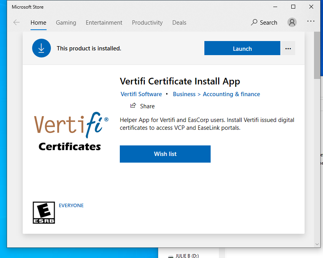Minimize the Microsoft Store window
This screenshot has width=323, height=258.
(275, 7)
